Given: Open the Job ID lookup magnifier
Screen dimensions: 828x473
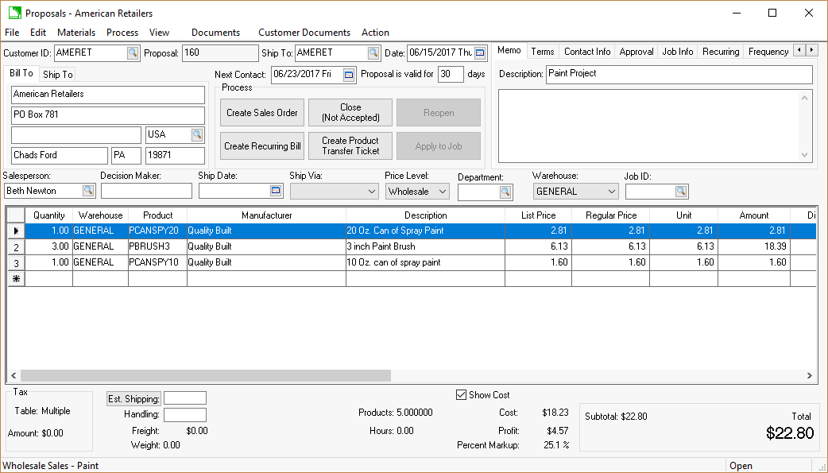Looking at the screenshot, I should (681, 191).
